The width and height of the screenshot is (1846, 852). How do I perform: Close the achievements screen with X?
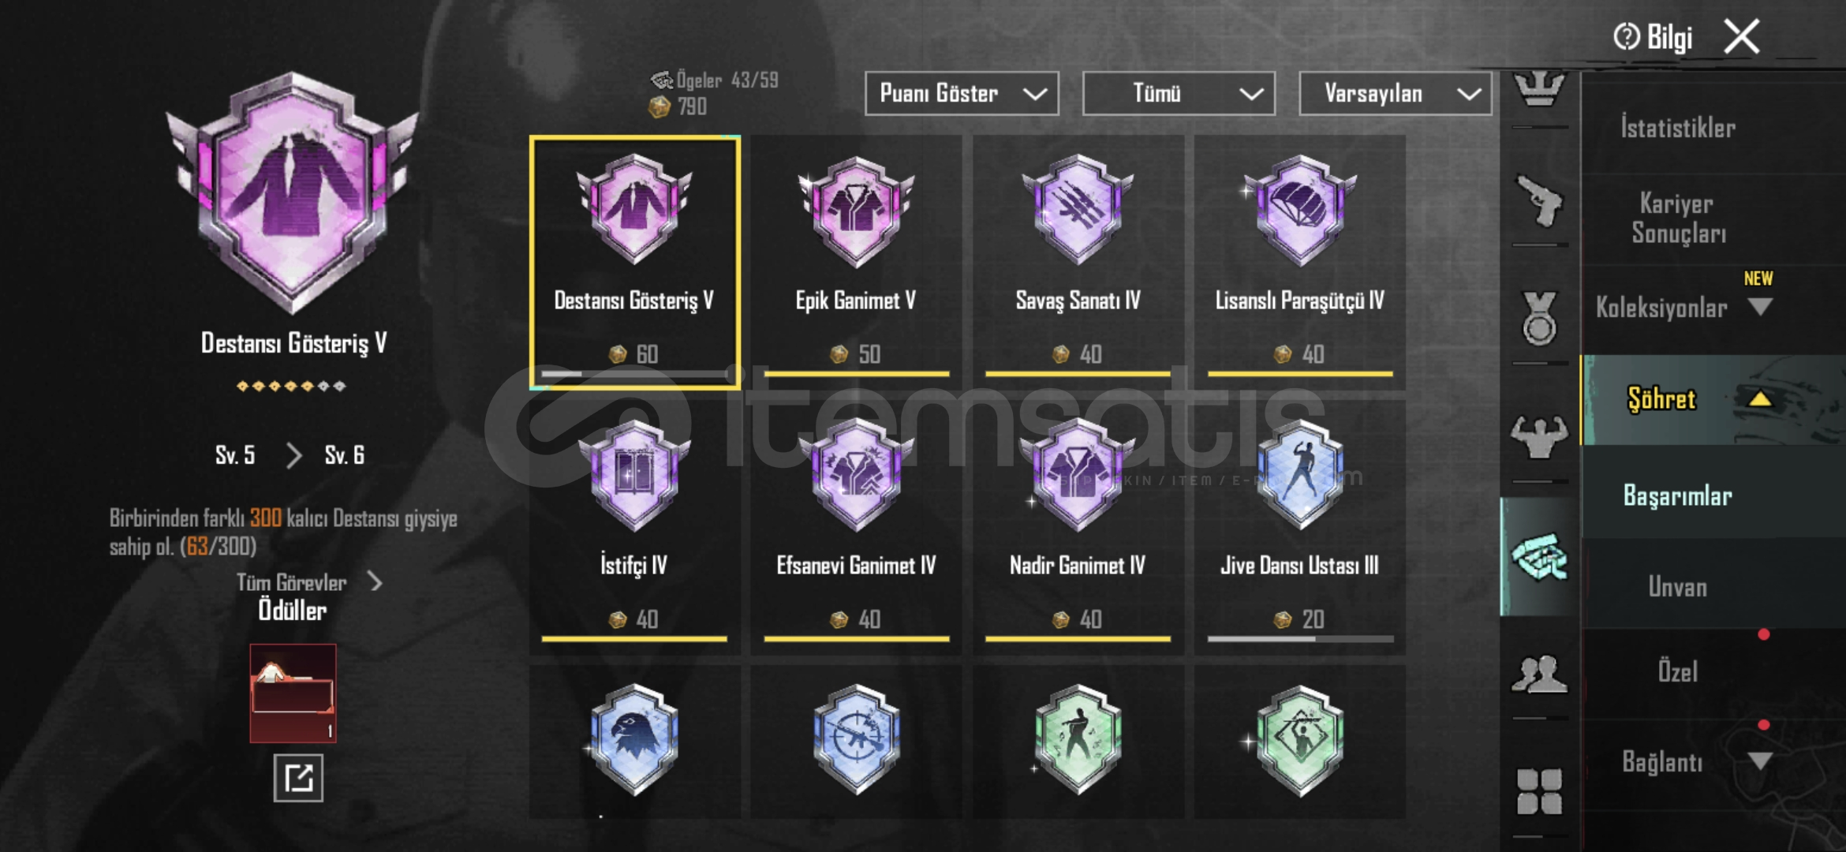1742,36
